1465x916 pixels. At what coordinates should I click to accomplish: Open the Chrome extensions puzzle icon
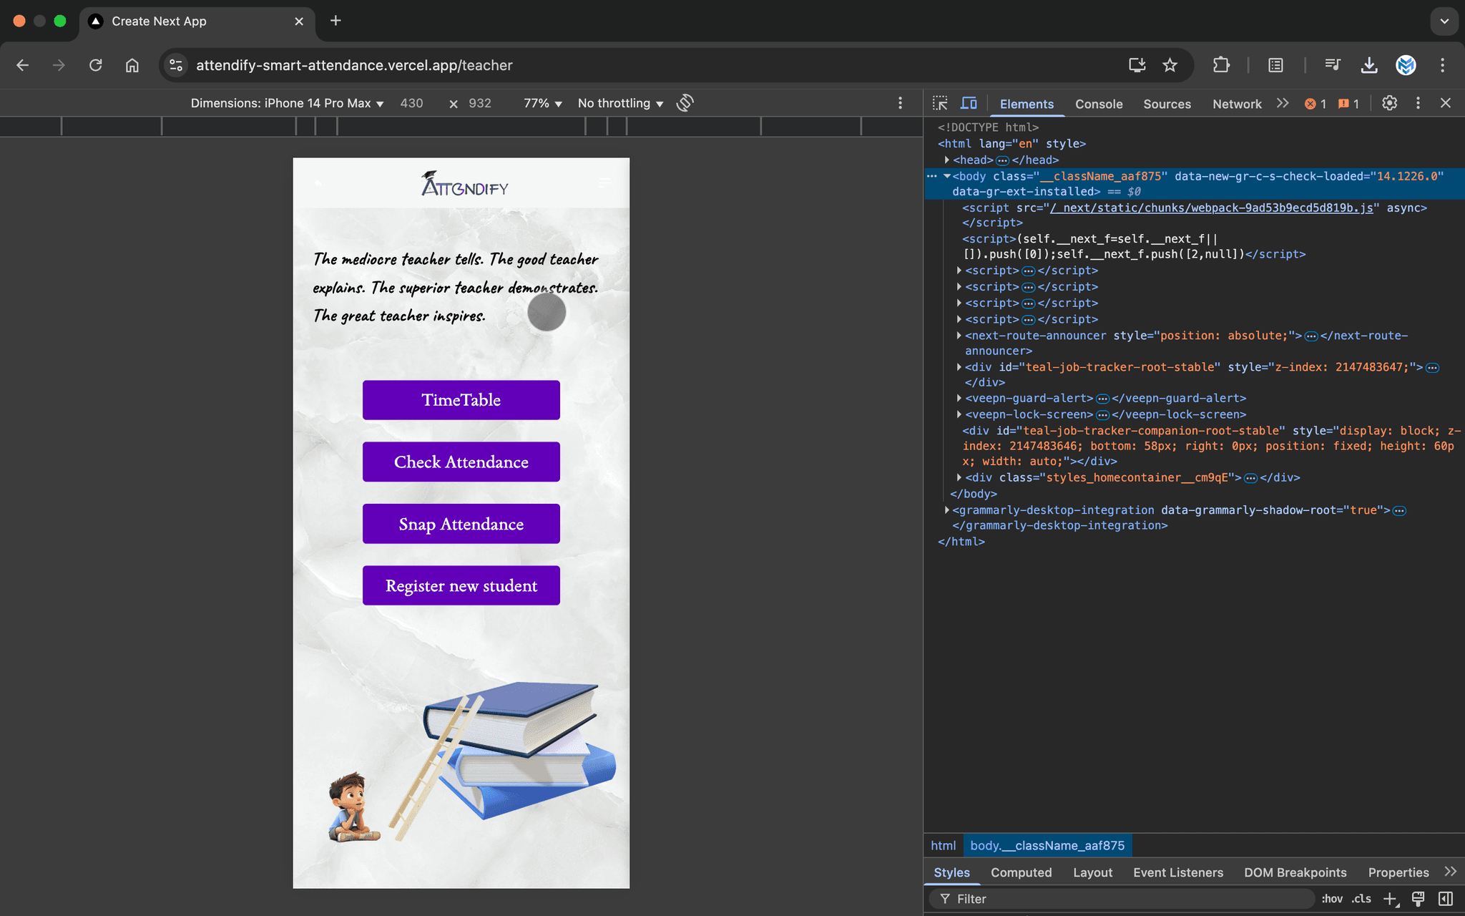click(1221, 65)
